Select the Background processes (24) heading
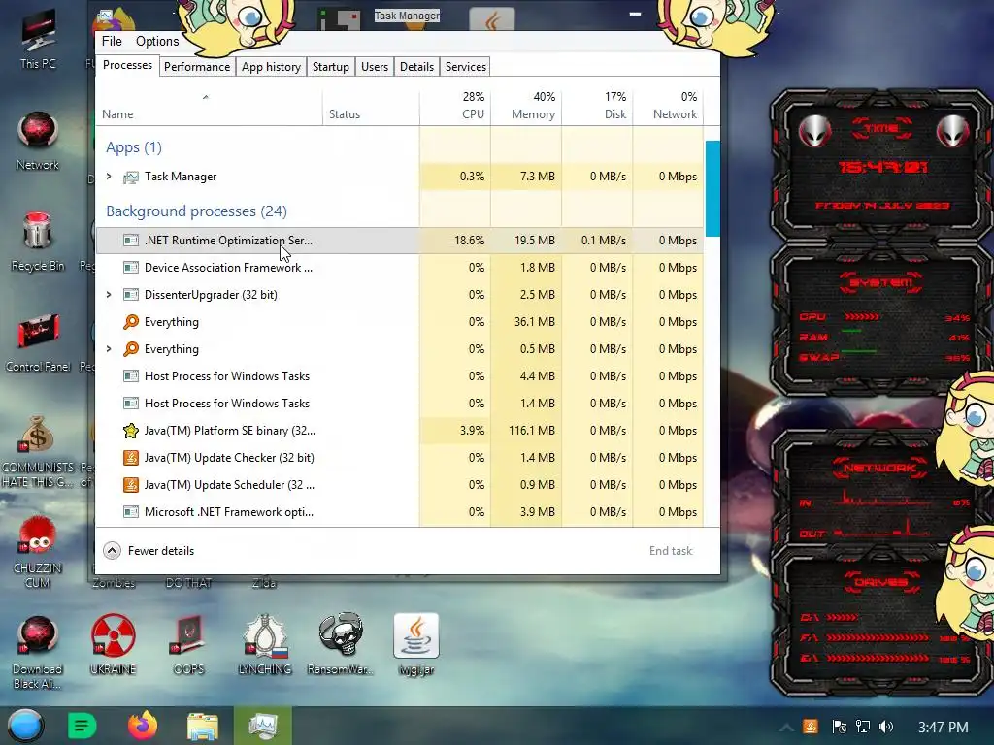The height and width of the screenshot is (745, 994). [196, 211]
